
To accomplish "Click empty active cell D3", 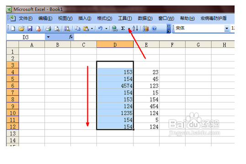I will (115, 65).
